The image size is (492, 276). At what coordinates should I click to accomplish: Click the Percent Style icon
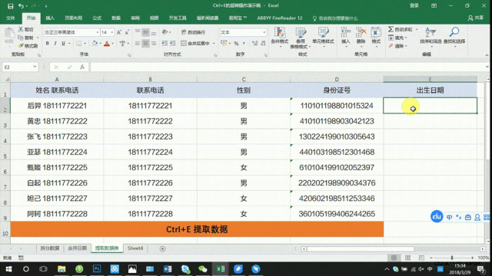pyautogui.click(x=236, y=43)
